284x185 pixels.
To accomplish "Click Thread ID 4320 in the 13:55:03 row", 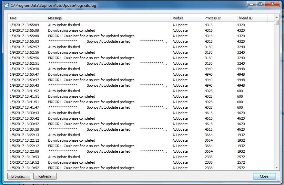I will [x=241, y=41].
